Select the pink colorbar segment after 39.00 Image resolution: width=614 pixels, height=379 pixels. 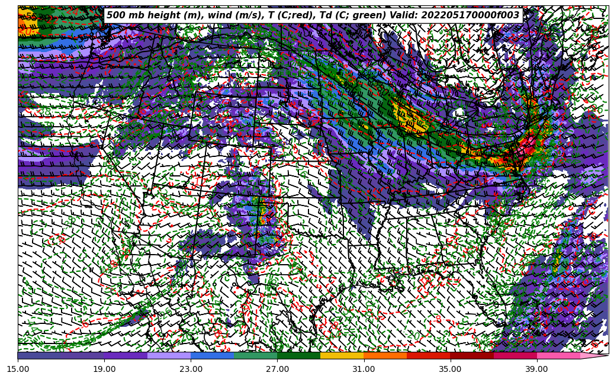(558, 355)
